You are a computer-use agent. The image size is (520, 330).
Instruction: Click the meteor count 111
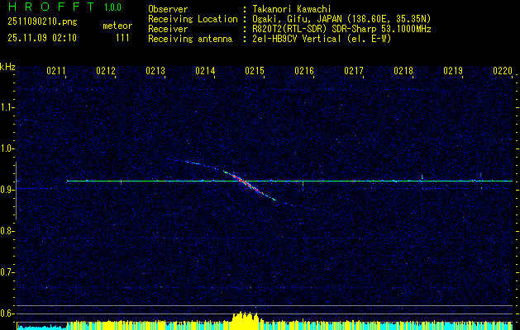[122, 38]
